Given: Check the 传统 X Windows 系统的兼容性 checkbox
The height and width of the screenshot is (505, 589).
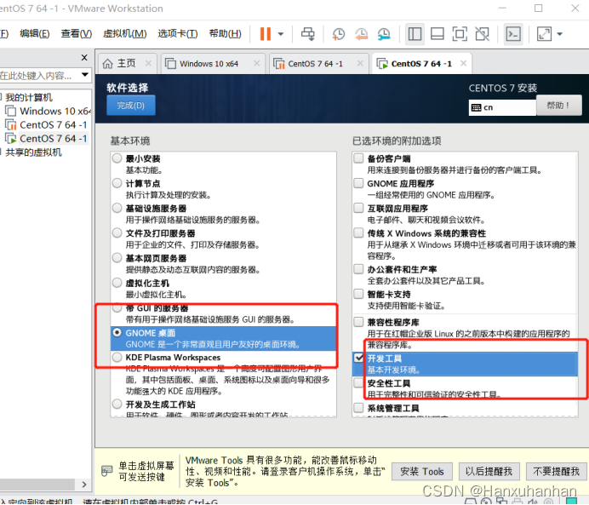Looking at the screenshot, I should click(358, 232).
